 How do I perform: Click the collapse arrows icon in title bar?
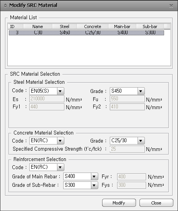pos(5,5)
